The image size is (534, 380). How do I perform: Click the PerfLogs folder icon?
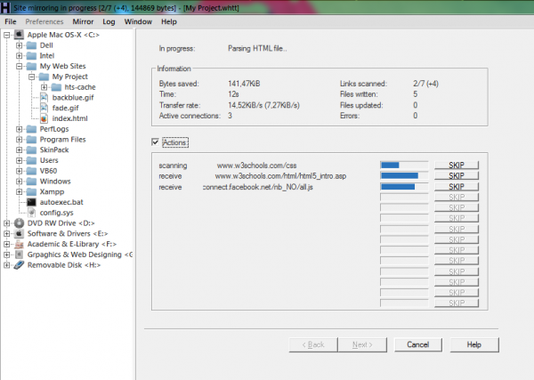click(32, 129)
